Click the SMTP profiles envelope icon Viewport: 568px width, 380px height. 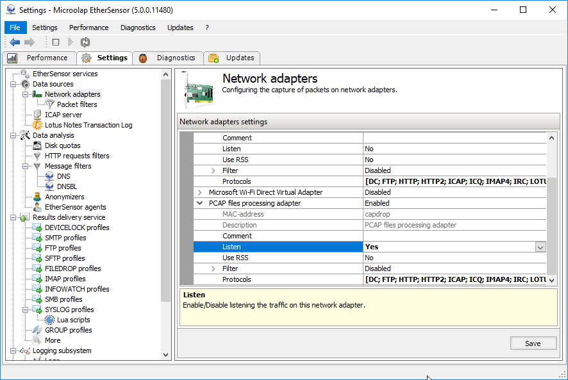coord(37,238)
